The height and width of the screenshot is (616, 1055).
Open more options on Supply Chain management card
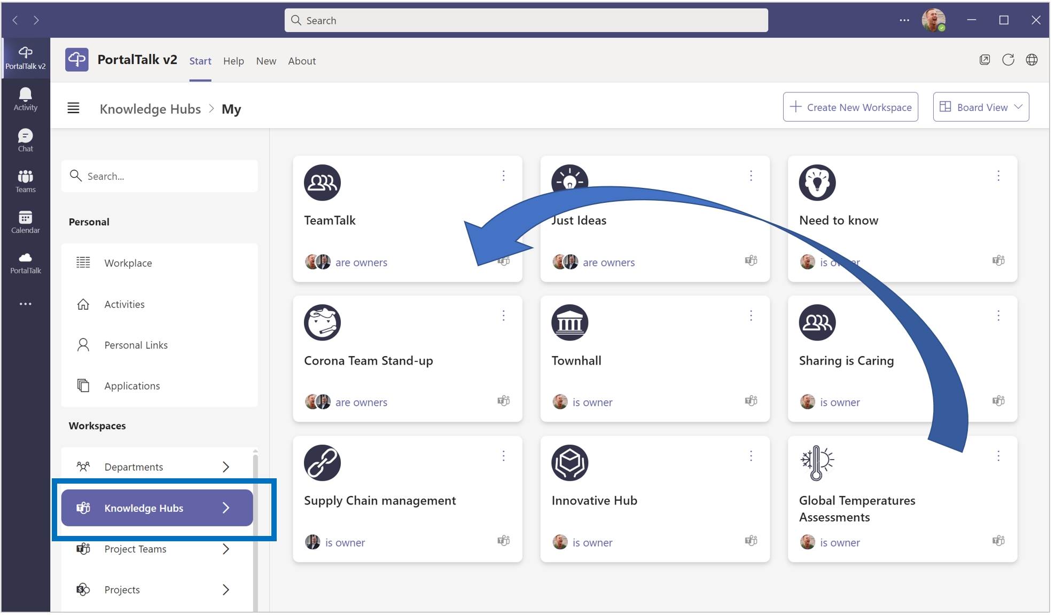(x=503, y=456)
